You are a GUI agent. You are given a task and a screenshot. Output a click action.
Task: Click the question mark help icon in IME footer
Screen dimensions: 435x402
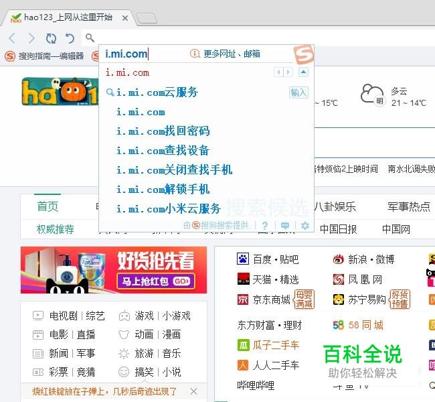click(265, 226)
